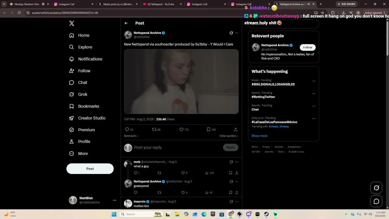The width and height of the screenshot is (389, 219).
Task: Click the large Post button in the sidebar
Action: click(90, 169)
